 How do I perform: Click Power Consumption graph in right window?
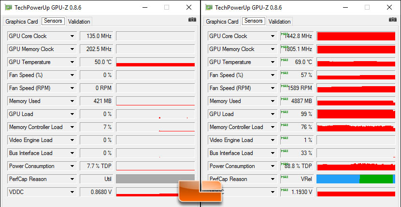coord(356,166)
